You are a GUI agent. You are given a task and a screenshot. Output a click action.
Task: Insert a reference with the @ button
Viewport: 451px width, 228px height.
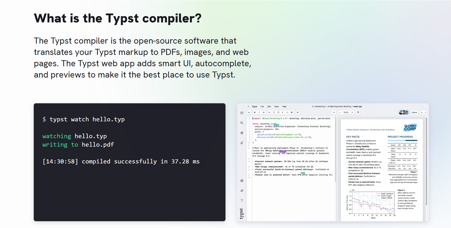pos(292,112)
